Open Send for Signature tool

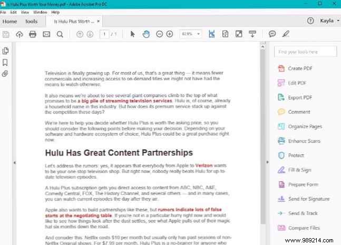[x=304, y=199]
